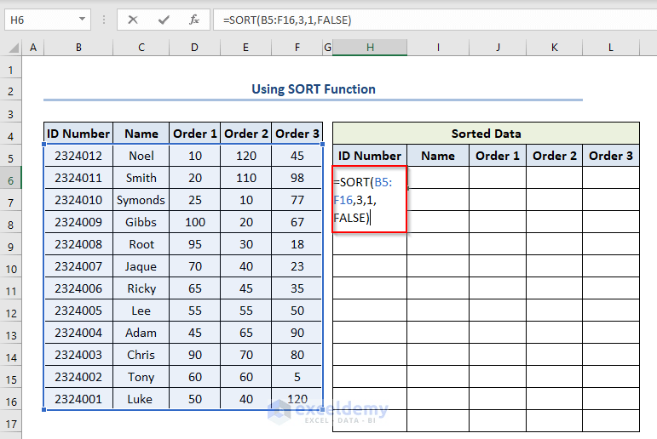Viewport: 657px width, 439px height.
Task: Click Sorted Data 'Order 3' header
Action: click(x=611, y=156)
